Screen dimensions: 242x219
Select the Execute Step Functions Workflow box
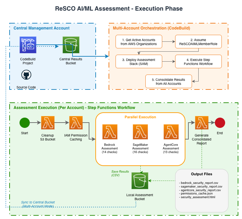(x=198, y=62)
